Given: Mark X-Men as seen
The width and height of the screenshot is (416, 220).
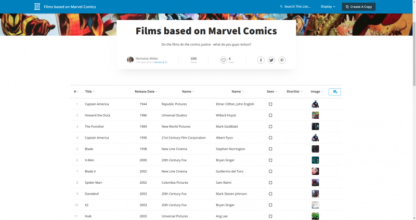Looking at the screenshot, I should point(270,160).
